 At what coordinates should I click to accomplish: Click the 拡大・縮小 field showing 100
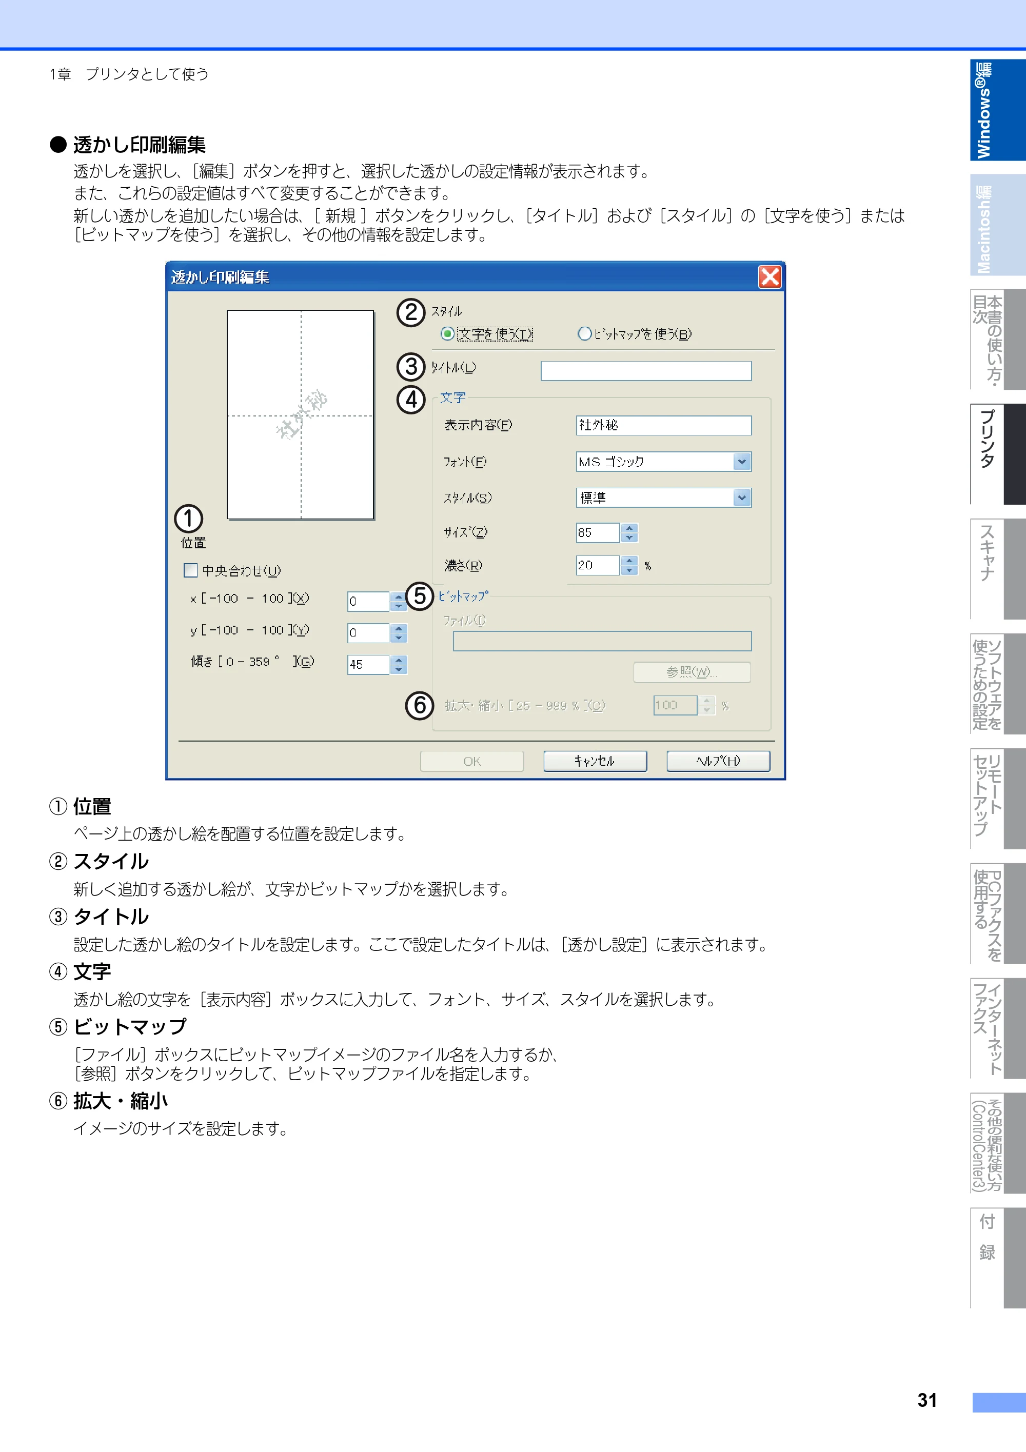[676, 705]
